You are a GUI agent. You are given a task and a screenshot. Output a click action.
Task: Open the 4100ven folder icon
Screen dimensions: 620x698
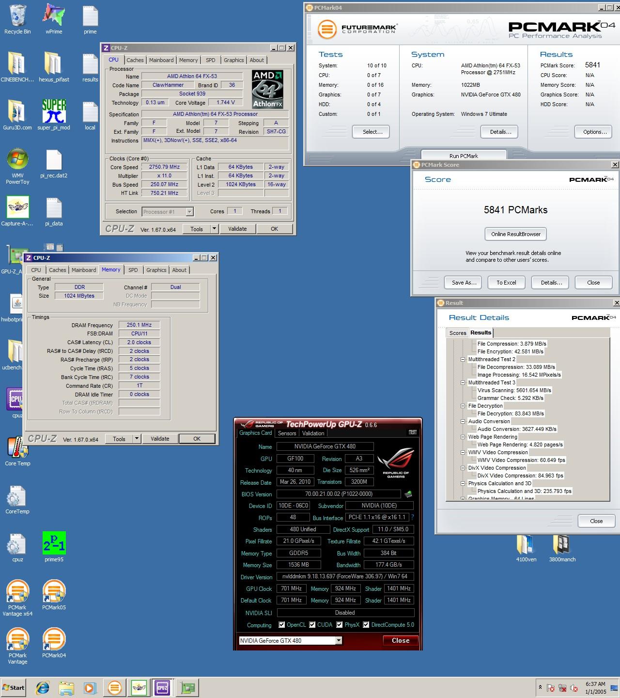pyautogui.click(x=526, y=548)
